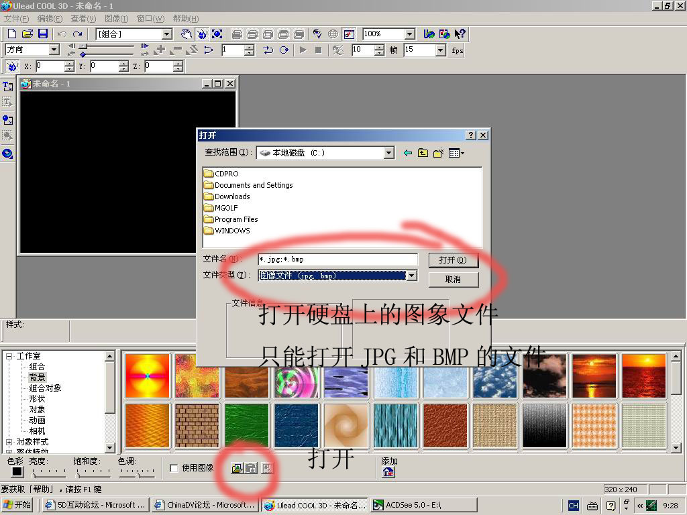This screenshot has width=687, height=515.
Task: Select the Edit Text tool in the left toolbar
Action: tap(7, 102)
